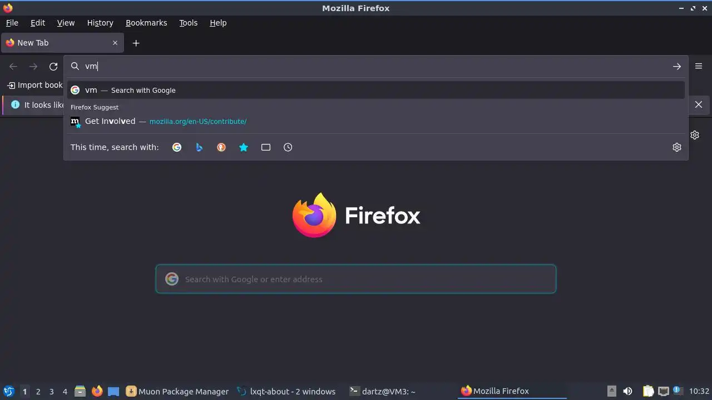Search this time with Google icon
The width and height of the screenshot is (712, 400).
click(x=177, y=147)
